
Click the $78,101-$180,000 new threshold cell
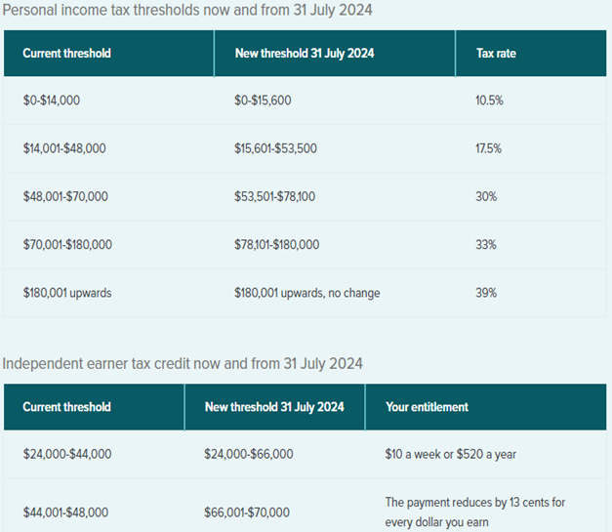click(277, 244)
